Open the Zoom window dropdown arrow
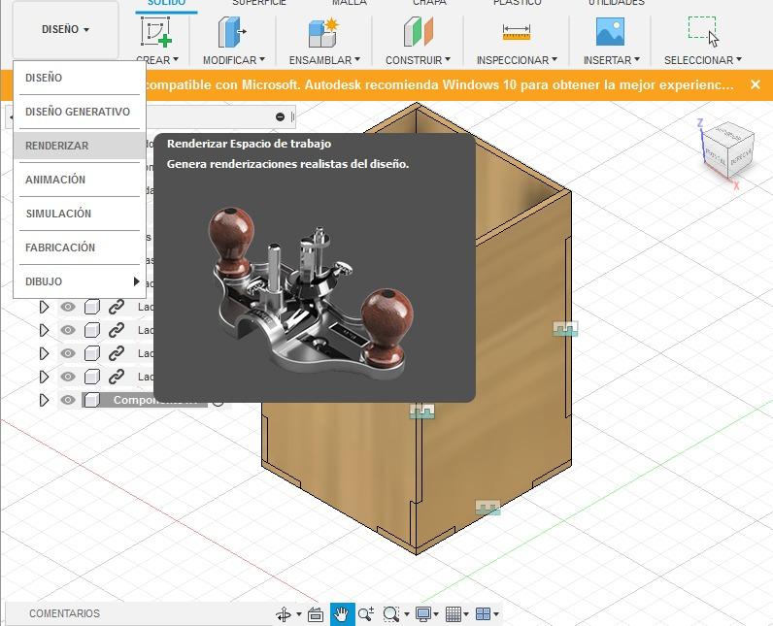 click(407, 614)
